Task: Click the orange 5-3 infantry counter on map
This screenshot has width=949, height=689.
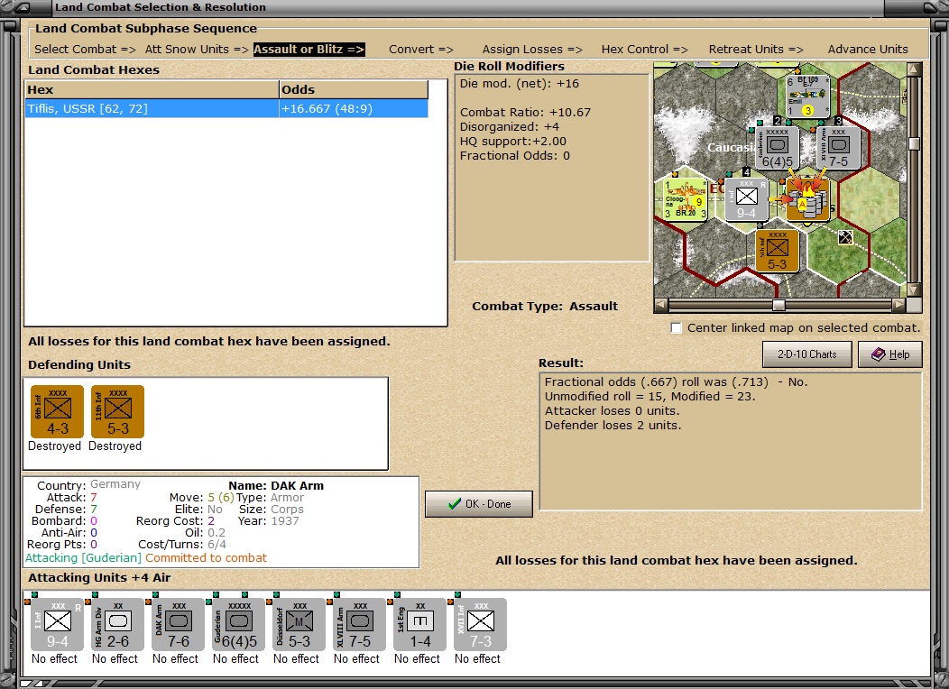Action: [777, 251]
